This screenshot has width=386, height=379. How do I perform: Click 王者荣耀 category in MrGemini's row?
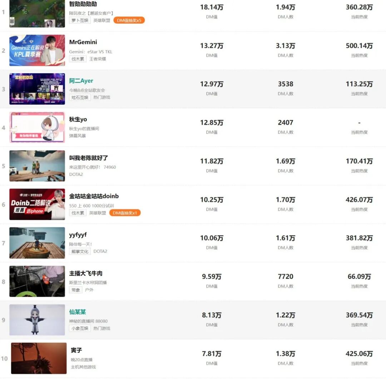pyautogui.click(x=98, y=59)
